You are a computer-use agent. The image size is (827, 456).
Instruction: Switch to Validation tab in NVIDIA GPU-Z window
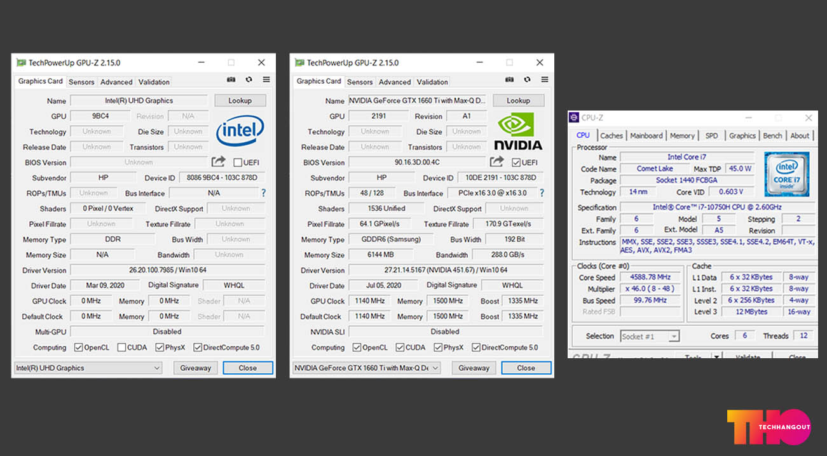click(x=432, y=82)
